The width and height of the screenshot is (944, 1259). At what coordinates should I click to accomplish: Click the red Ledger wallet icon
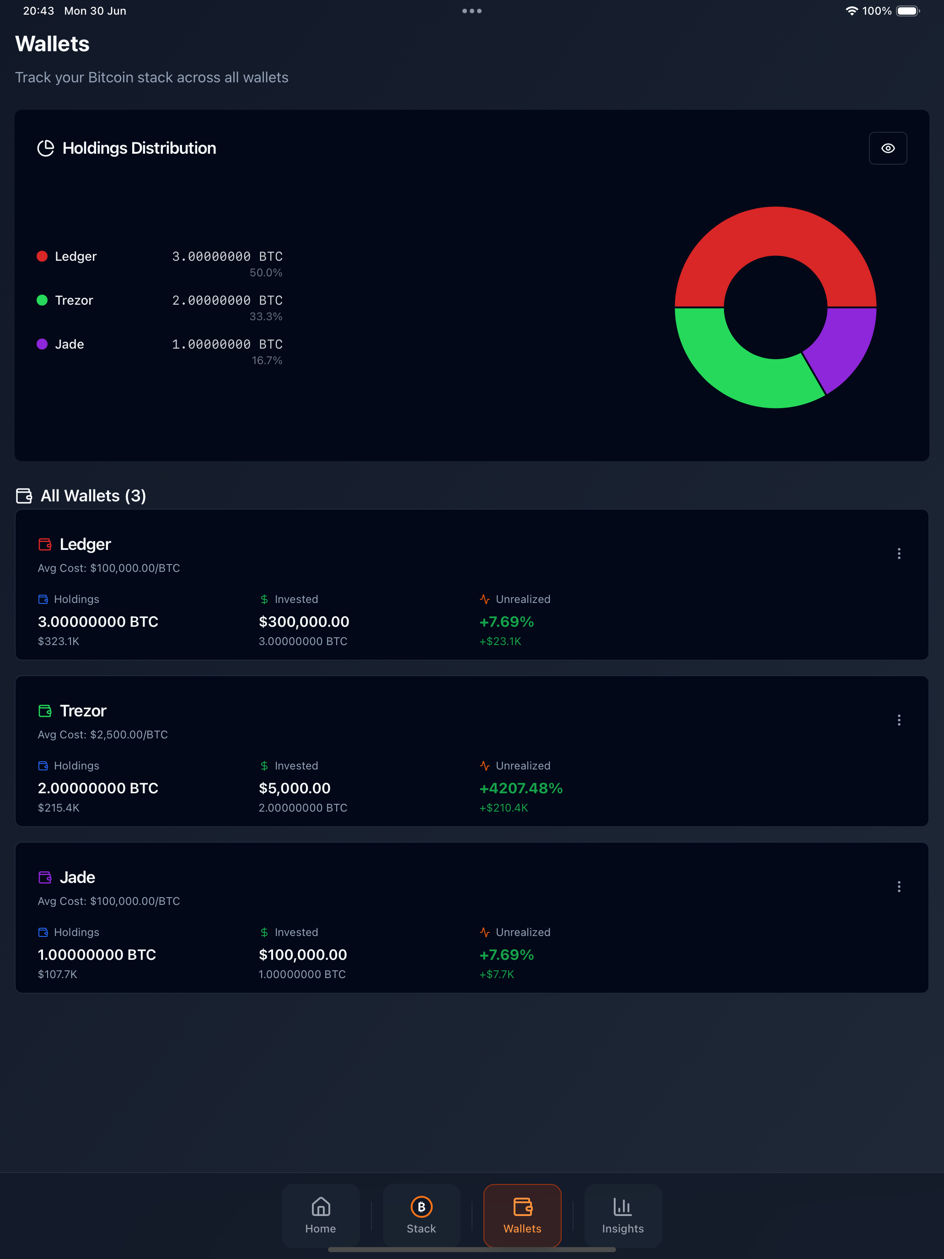[45, 544]
